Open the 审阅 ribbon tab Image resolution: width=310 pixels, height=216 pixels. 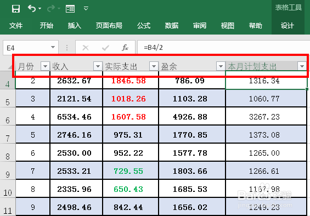[x=200, y=26]
